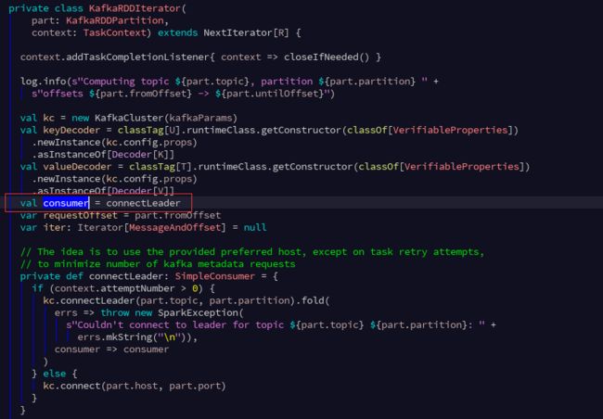Click the kafkaParams argument
Screen dimensions: 603x419
click(x=200, y=118)
